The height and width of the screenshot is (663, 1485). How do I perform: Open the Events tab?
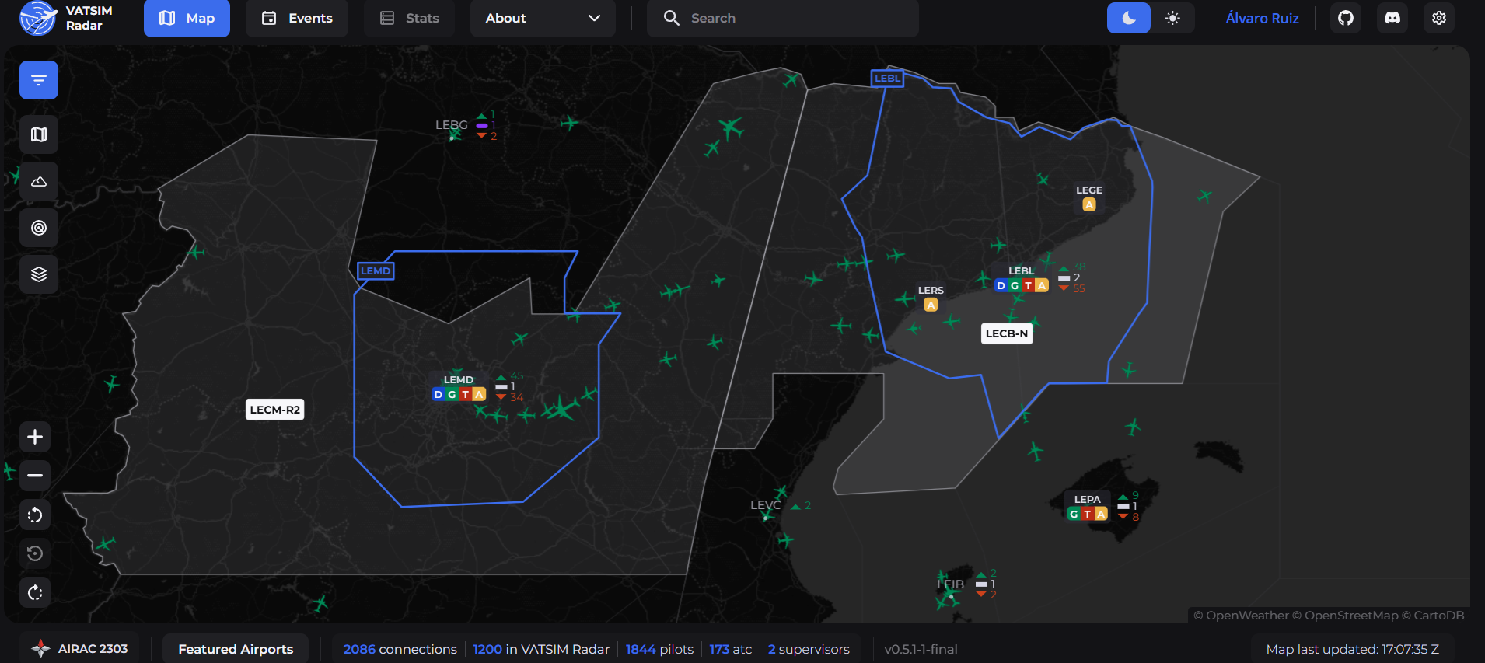tap(297, 18)
